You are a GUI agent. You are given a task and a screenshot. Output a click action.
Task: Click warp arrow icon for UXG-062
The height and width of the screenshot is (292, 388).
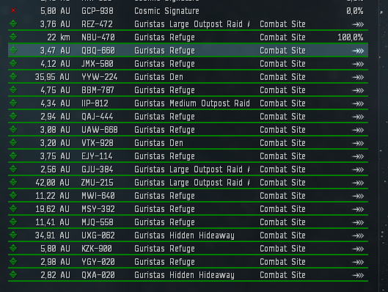coord(358,236)
